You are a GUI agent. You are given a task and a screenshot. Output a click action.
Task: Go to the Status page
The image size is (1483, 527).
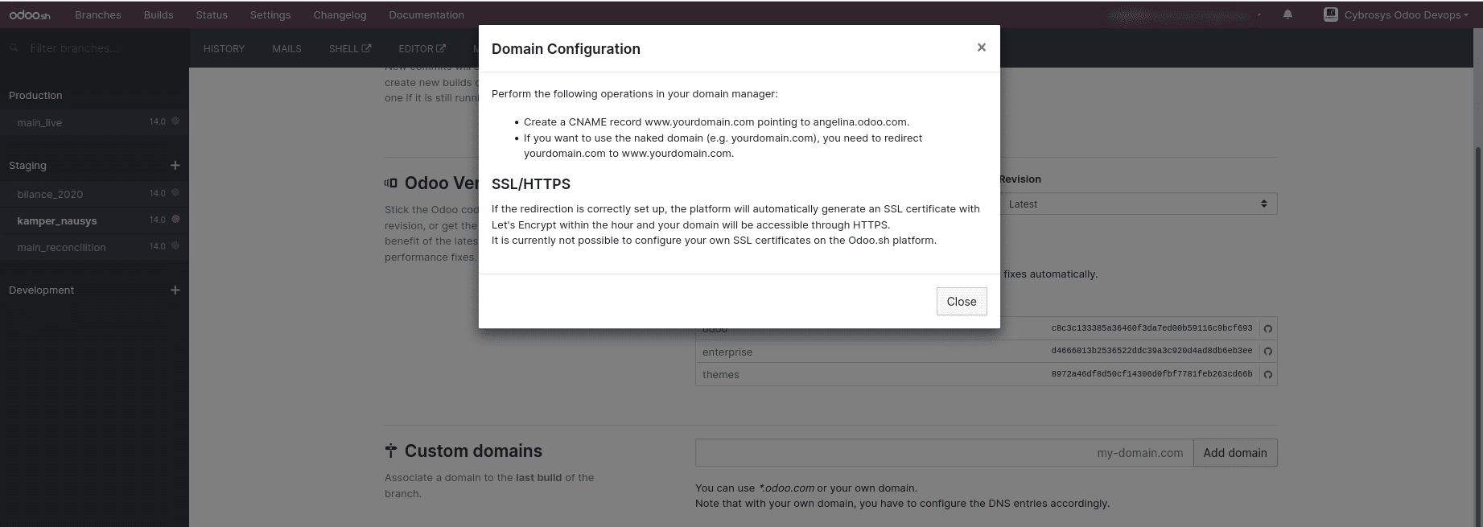click(x=212, y=14)
